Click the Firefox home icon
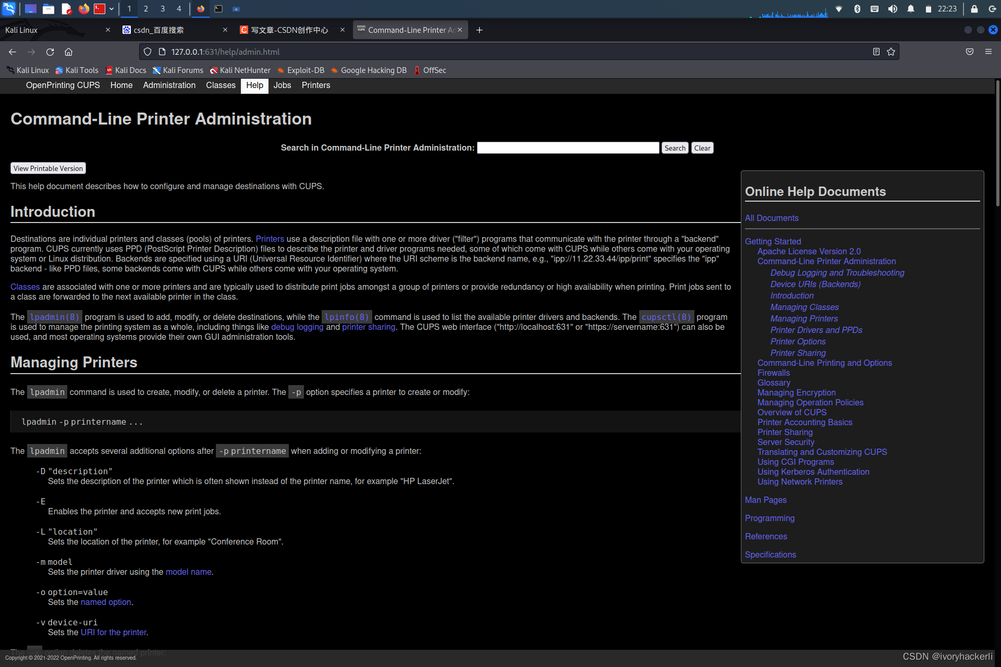 [68, 52]
